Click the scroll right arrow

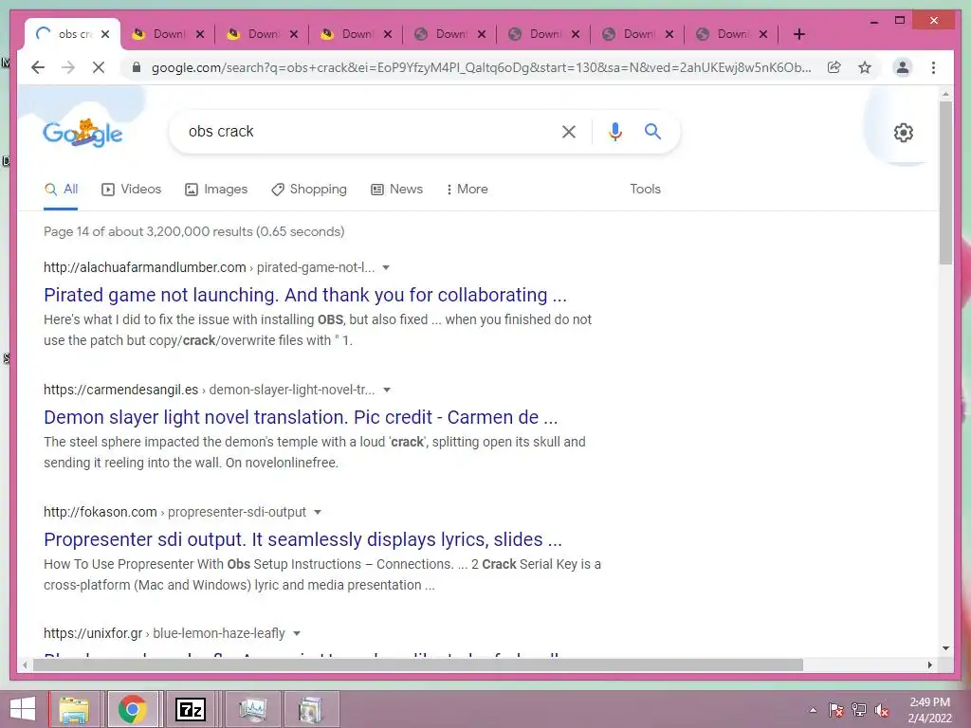[x=929, y=664]
